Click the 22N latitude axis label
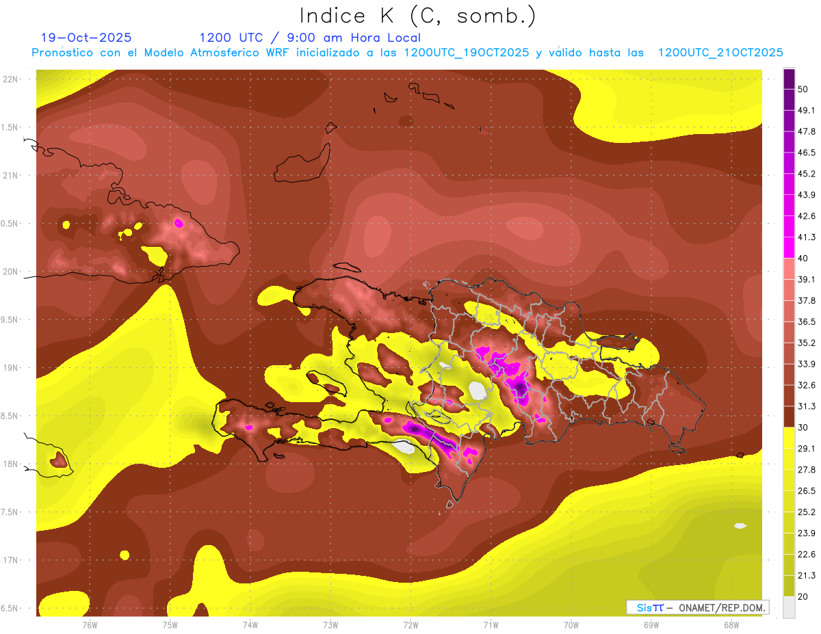Screen dimensions: 821x634 click(x=12, y=79)
